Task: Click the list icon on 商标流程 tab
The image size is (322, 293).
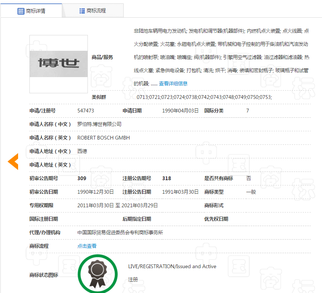Action: [x=82, y=11]
